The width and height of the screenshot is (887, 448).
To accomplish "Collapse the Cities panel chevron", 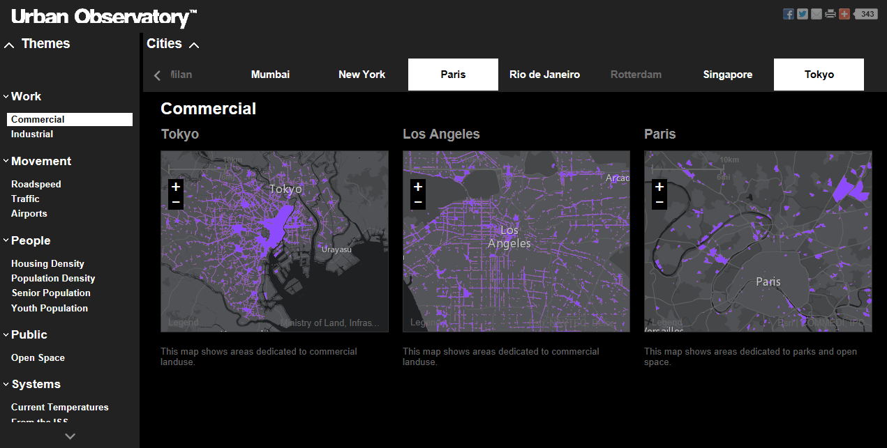I will point(194,45).
